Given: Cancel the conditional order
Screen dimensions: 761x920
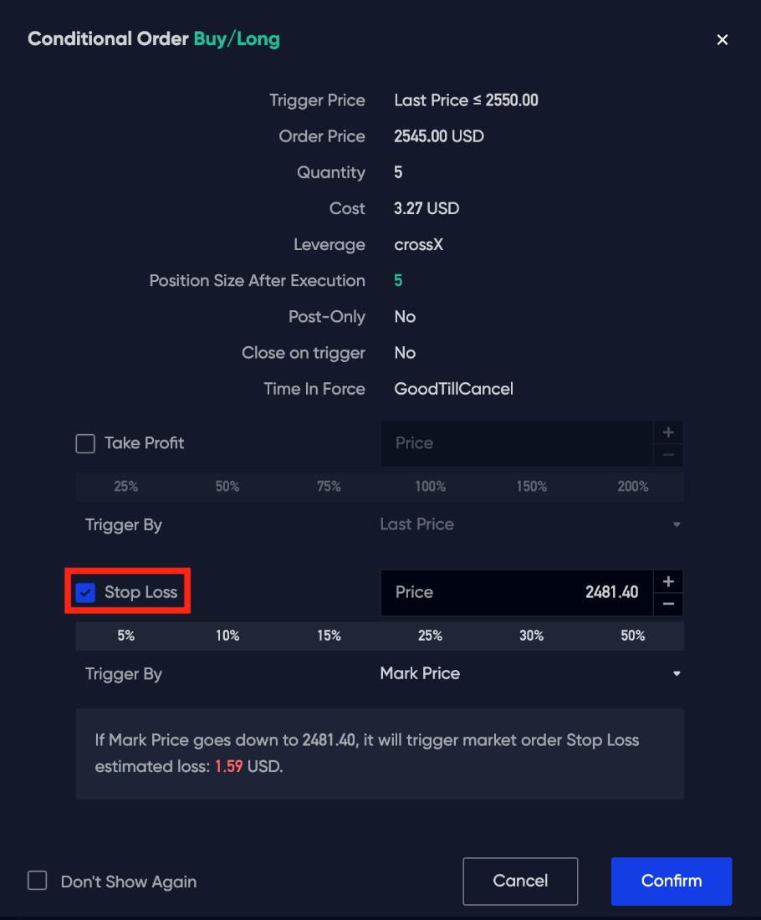Looking at the screenshot, I should pyautogui.click(x=520, y=881).
